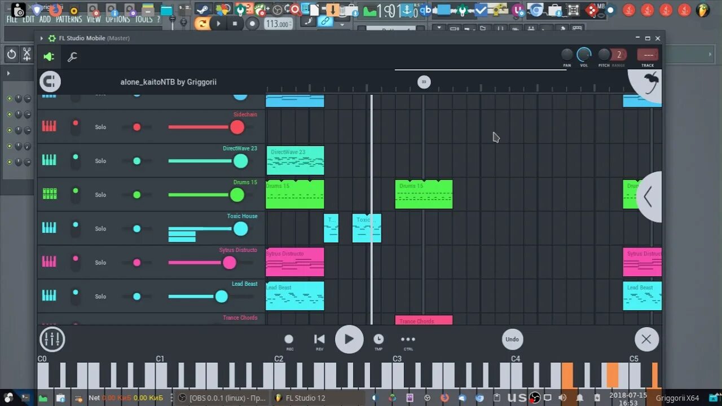Click the scissors icon in left panel
The image size is (722, 406).
click(27, 54)
